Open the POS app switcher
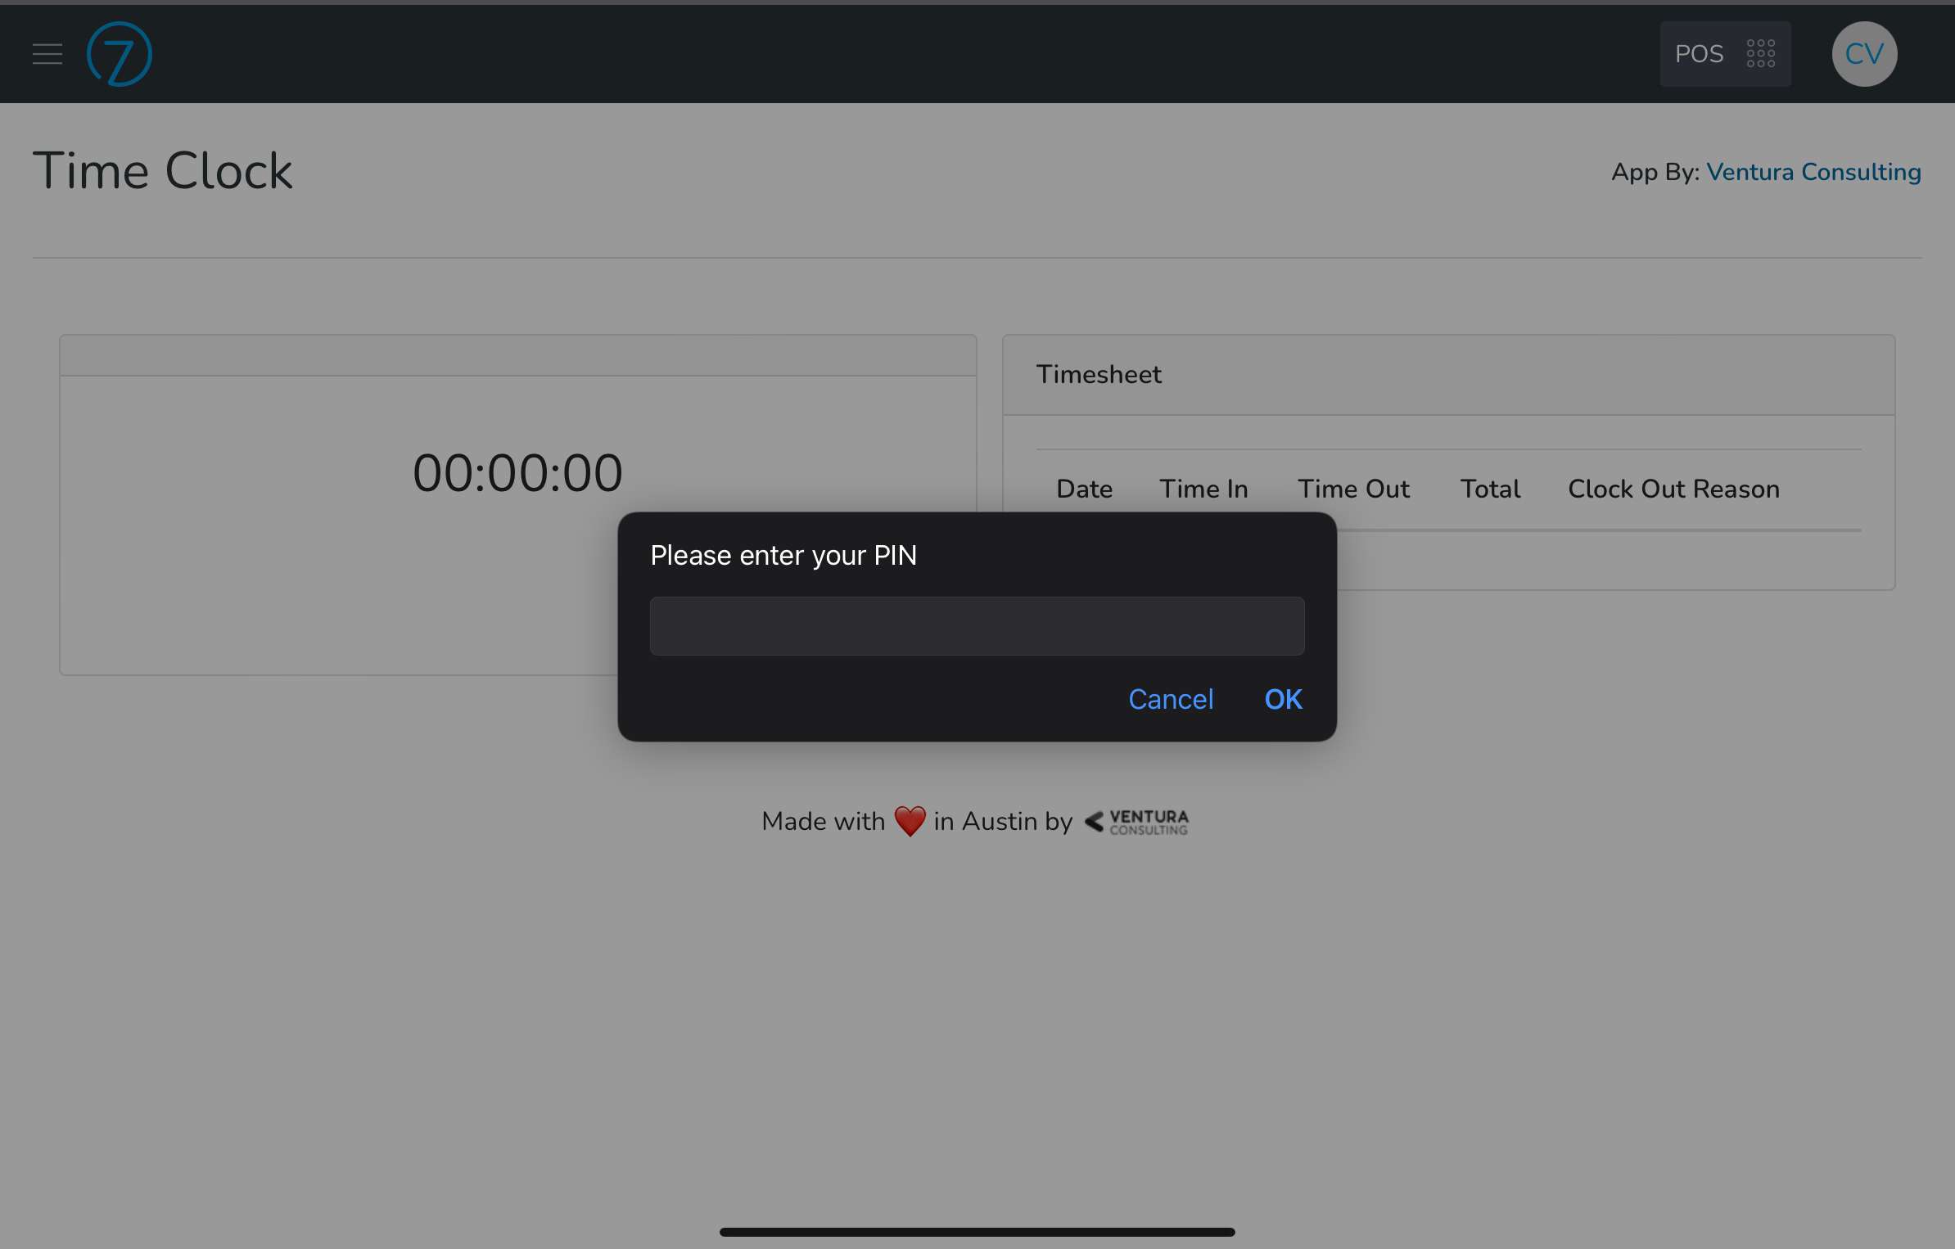The image size is (1955, 1249). (x=1725, y=54)
